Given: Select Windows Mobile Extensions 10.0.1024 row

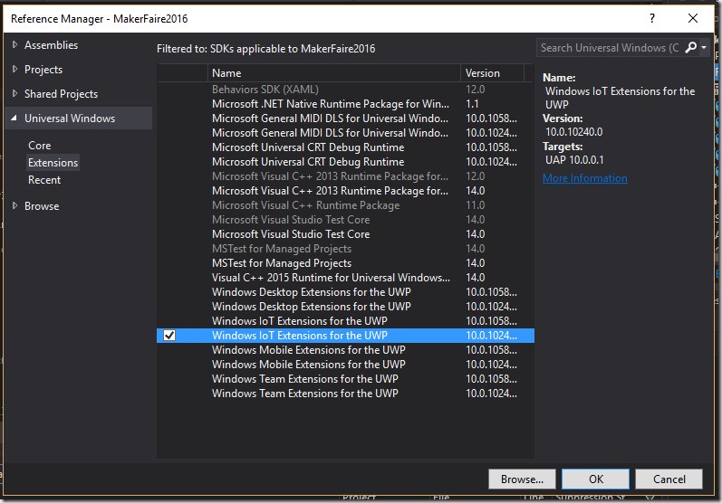Looking at the screenshot, I should pyautogui.click(x=345, y=365).
